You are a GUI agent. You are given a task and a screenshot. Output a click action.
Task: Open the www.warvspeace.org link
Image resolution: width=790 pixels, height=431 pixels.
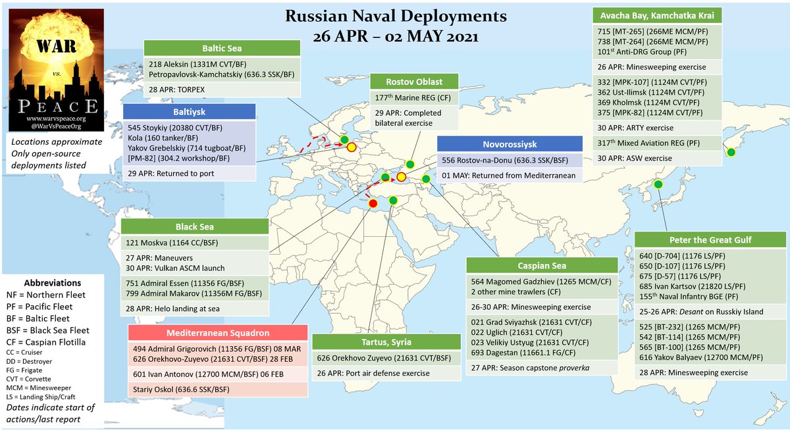[x=57, y=119]
